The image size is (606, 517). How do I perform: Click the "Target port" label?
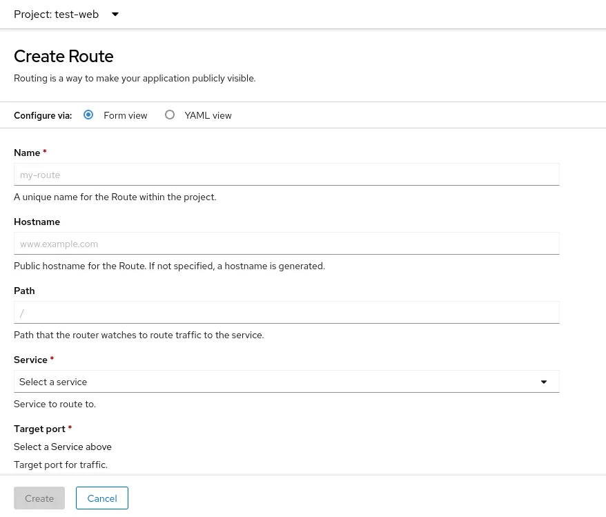click(39, 429)
